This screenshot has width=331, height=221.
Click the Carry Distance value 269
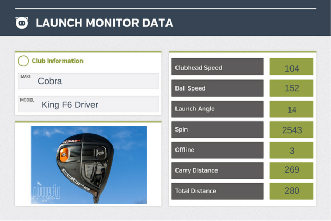291,170
